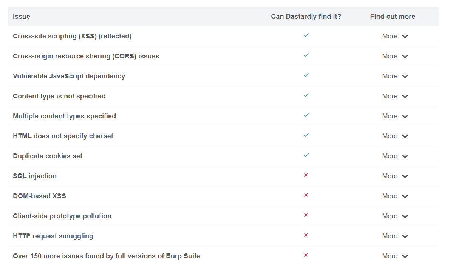Open More for Multiple content types specified

[x=394, y=116]
